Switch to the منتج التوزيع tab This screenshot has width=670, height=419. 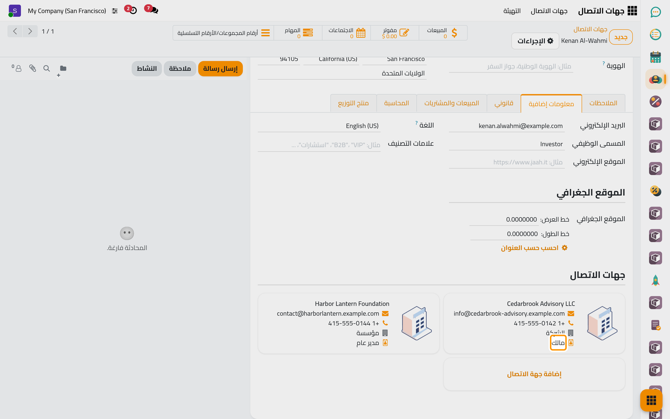353,103
